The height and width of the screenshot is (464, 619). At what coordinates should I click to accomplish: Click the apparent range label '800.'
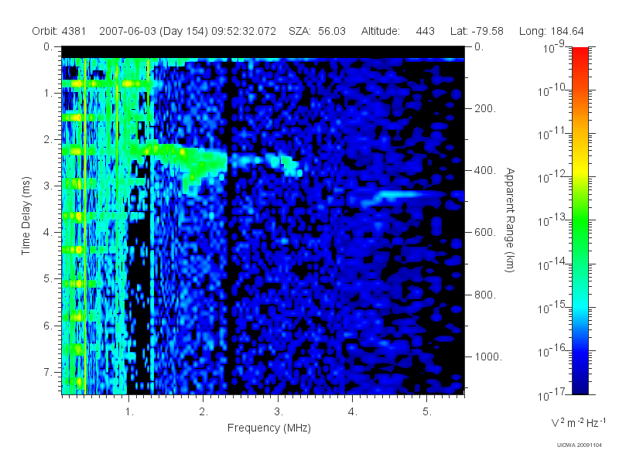485,295
